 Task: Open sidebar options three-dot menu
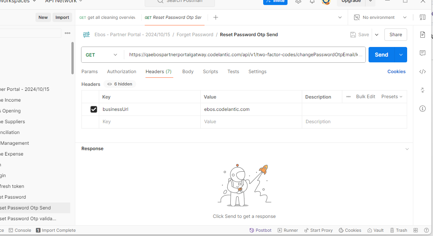coord(68,33)
